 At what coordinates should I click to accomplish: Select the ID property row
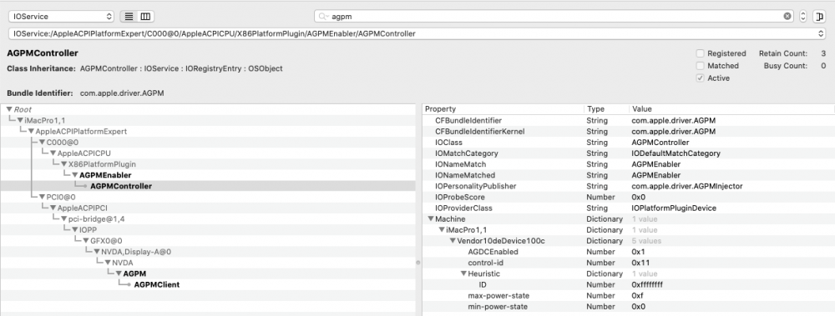(629, 284)
